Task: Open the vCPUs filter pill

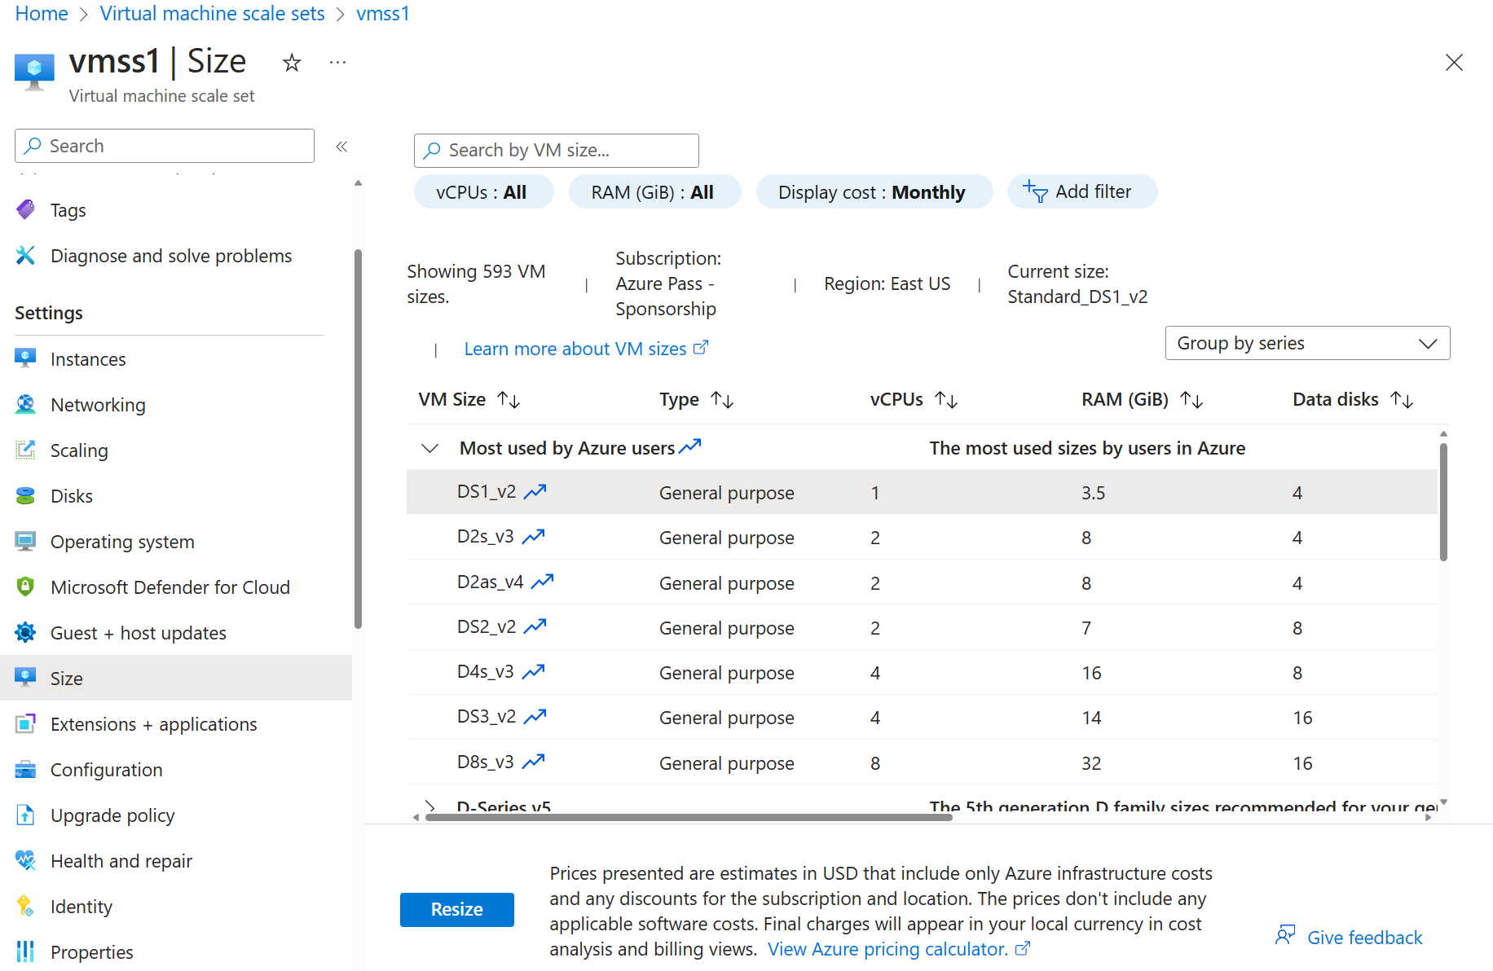Action: click(483, 191)
